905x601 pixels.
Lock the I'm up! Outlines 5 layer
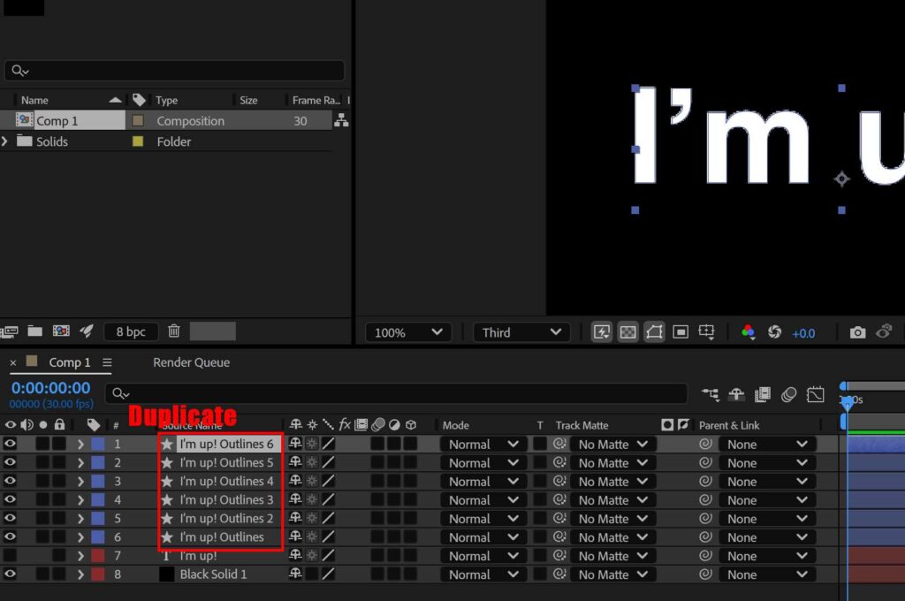point(59,462)
